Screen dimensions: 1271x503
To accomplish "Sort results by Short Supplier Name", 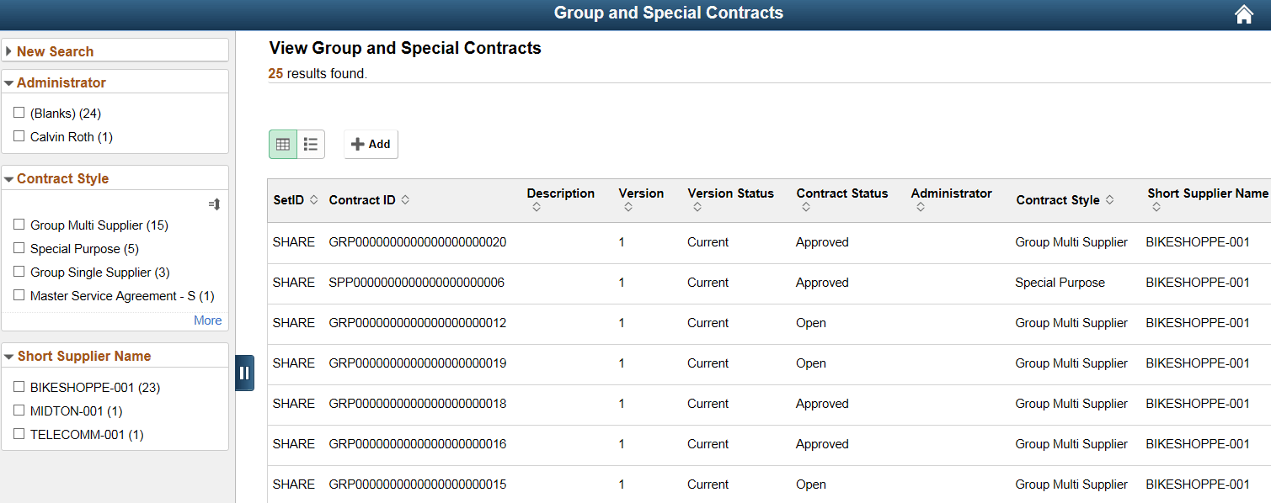I will [x=1157, y=207].
